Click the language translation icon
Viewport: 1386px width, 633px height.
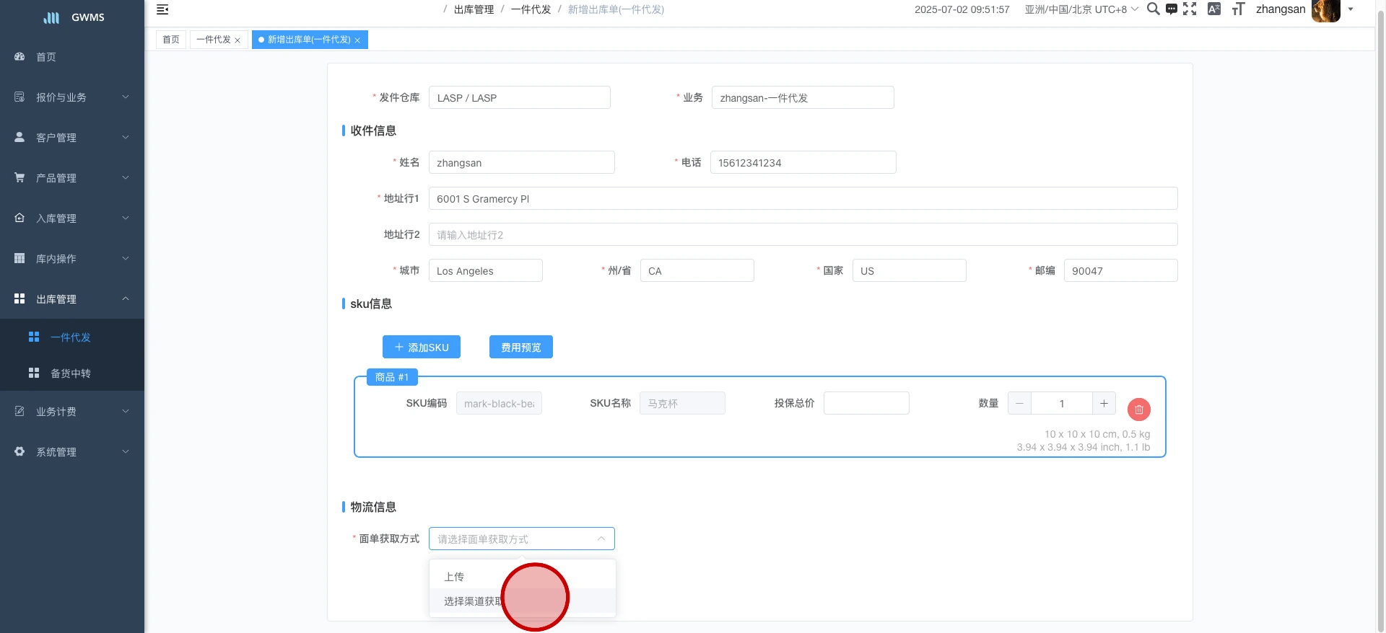click(x=1214, y=9)
